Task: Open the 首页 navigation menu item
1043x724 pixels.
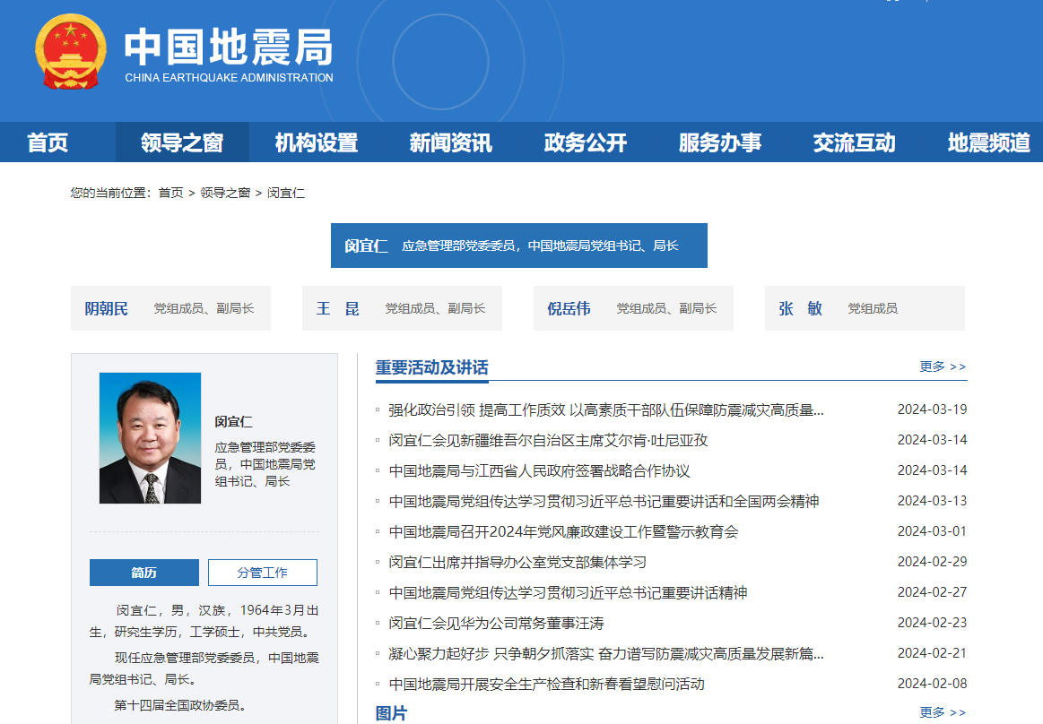Action: [48, 142]
